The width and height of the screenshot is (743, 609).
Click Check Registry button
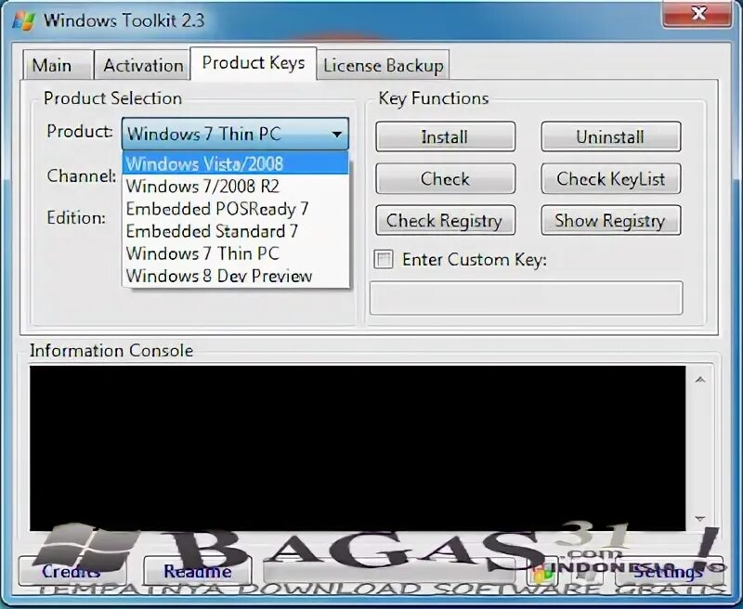pos(446,220)
